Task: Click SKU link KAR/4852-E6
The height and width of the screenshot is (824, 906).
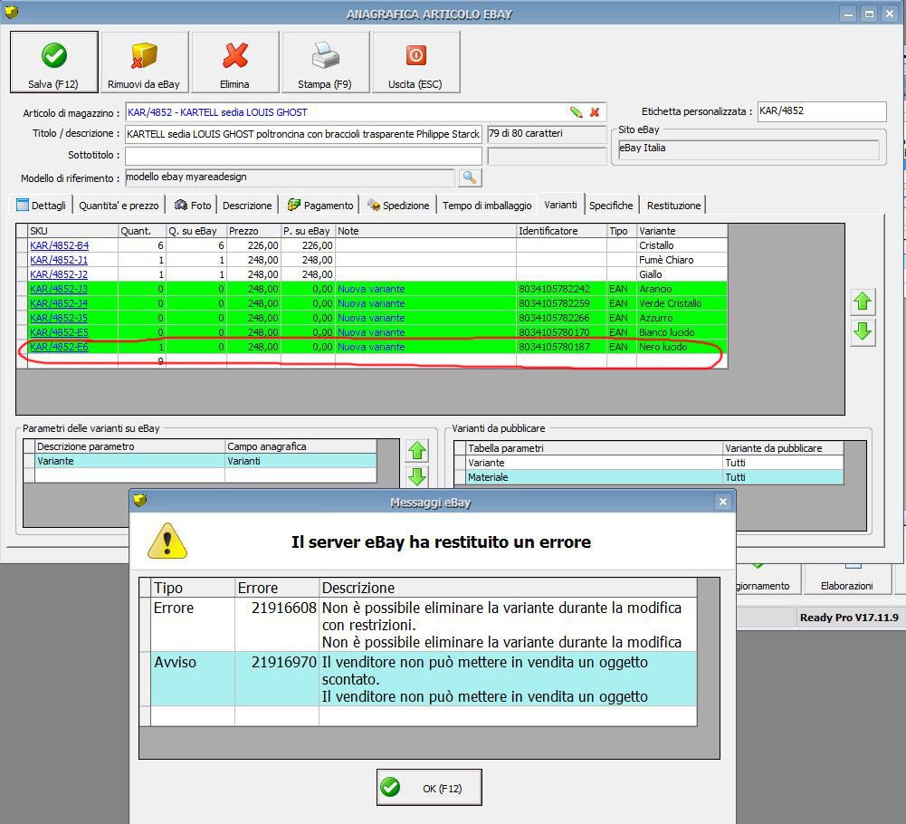Action: tap(59, 347)
